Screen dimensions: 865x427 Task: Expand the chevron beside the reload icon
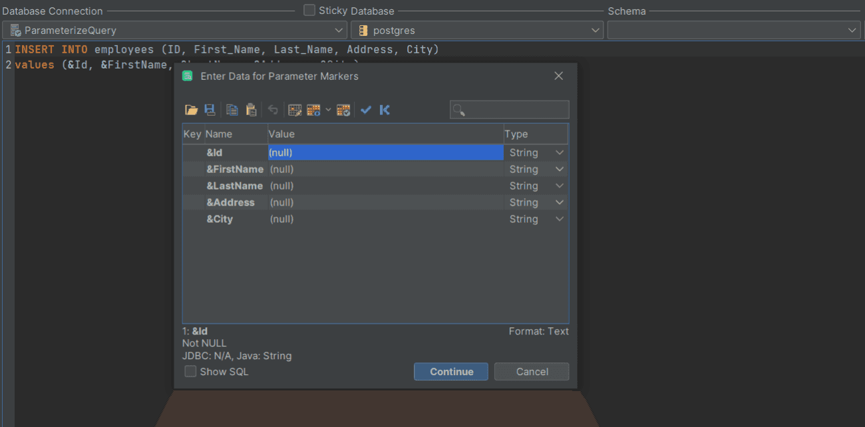coord(329,110)
